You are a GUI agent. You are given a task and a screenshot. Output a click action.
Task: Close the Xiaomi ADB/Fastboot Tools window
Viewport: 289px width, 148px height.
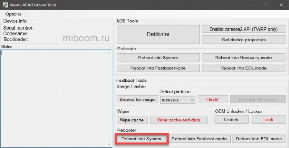pyautogui.click(x=281, y=5)
